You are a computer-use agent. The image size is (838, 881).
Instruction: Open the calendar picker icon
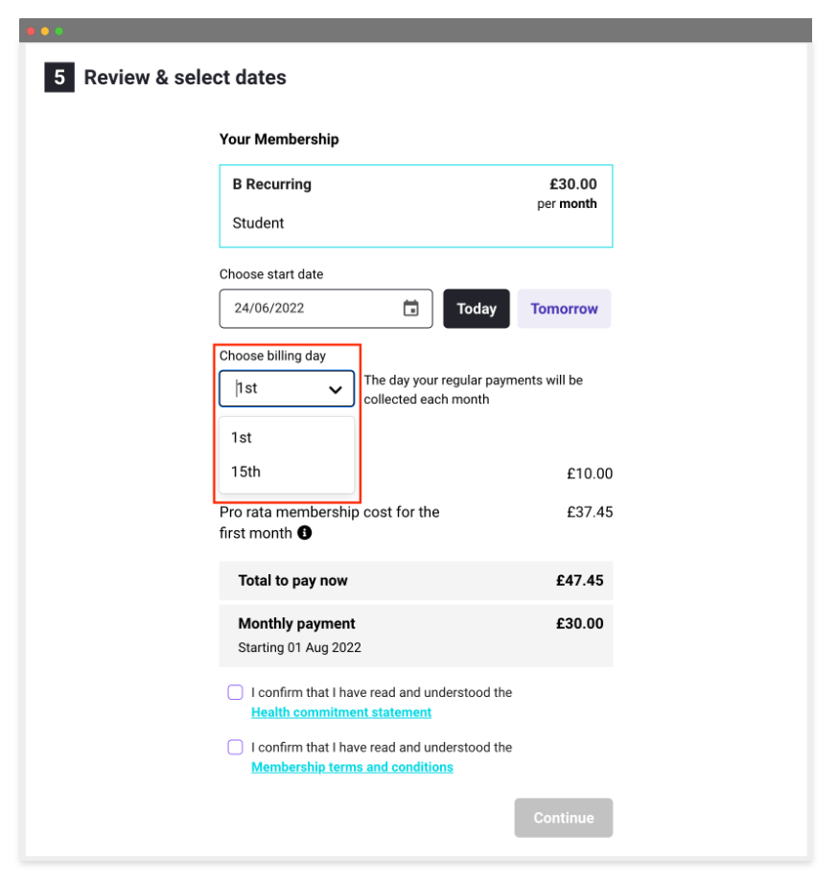click(411, 308)
